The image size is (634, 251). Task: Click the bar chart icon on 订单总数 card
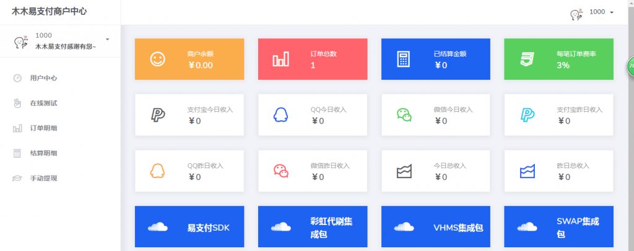[280, 59]
